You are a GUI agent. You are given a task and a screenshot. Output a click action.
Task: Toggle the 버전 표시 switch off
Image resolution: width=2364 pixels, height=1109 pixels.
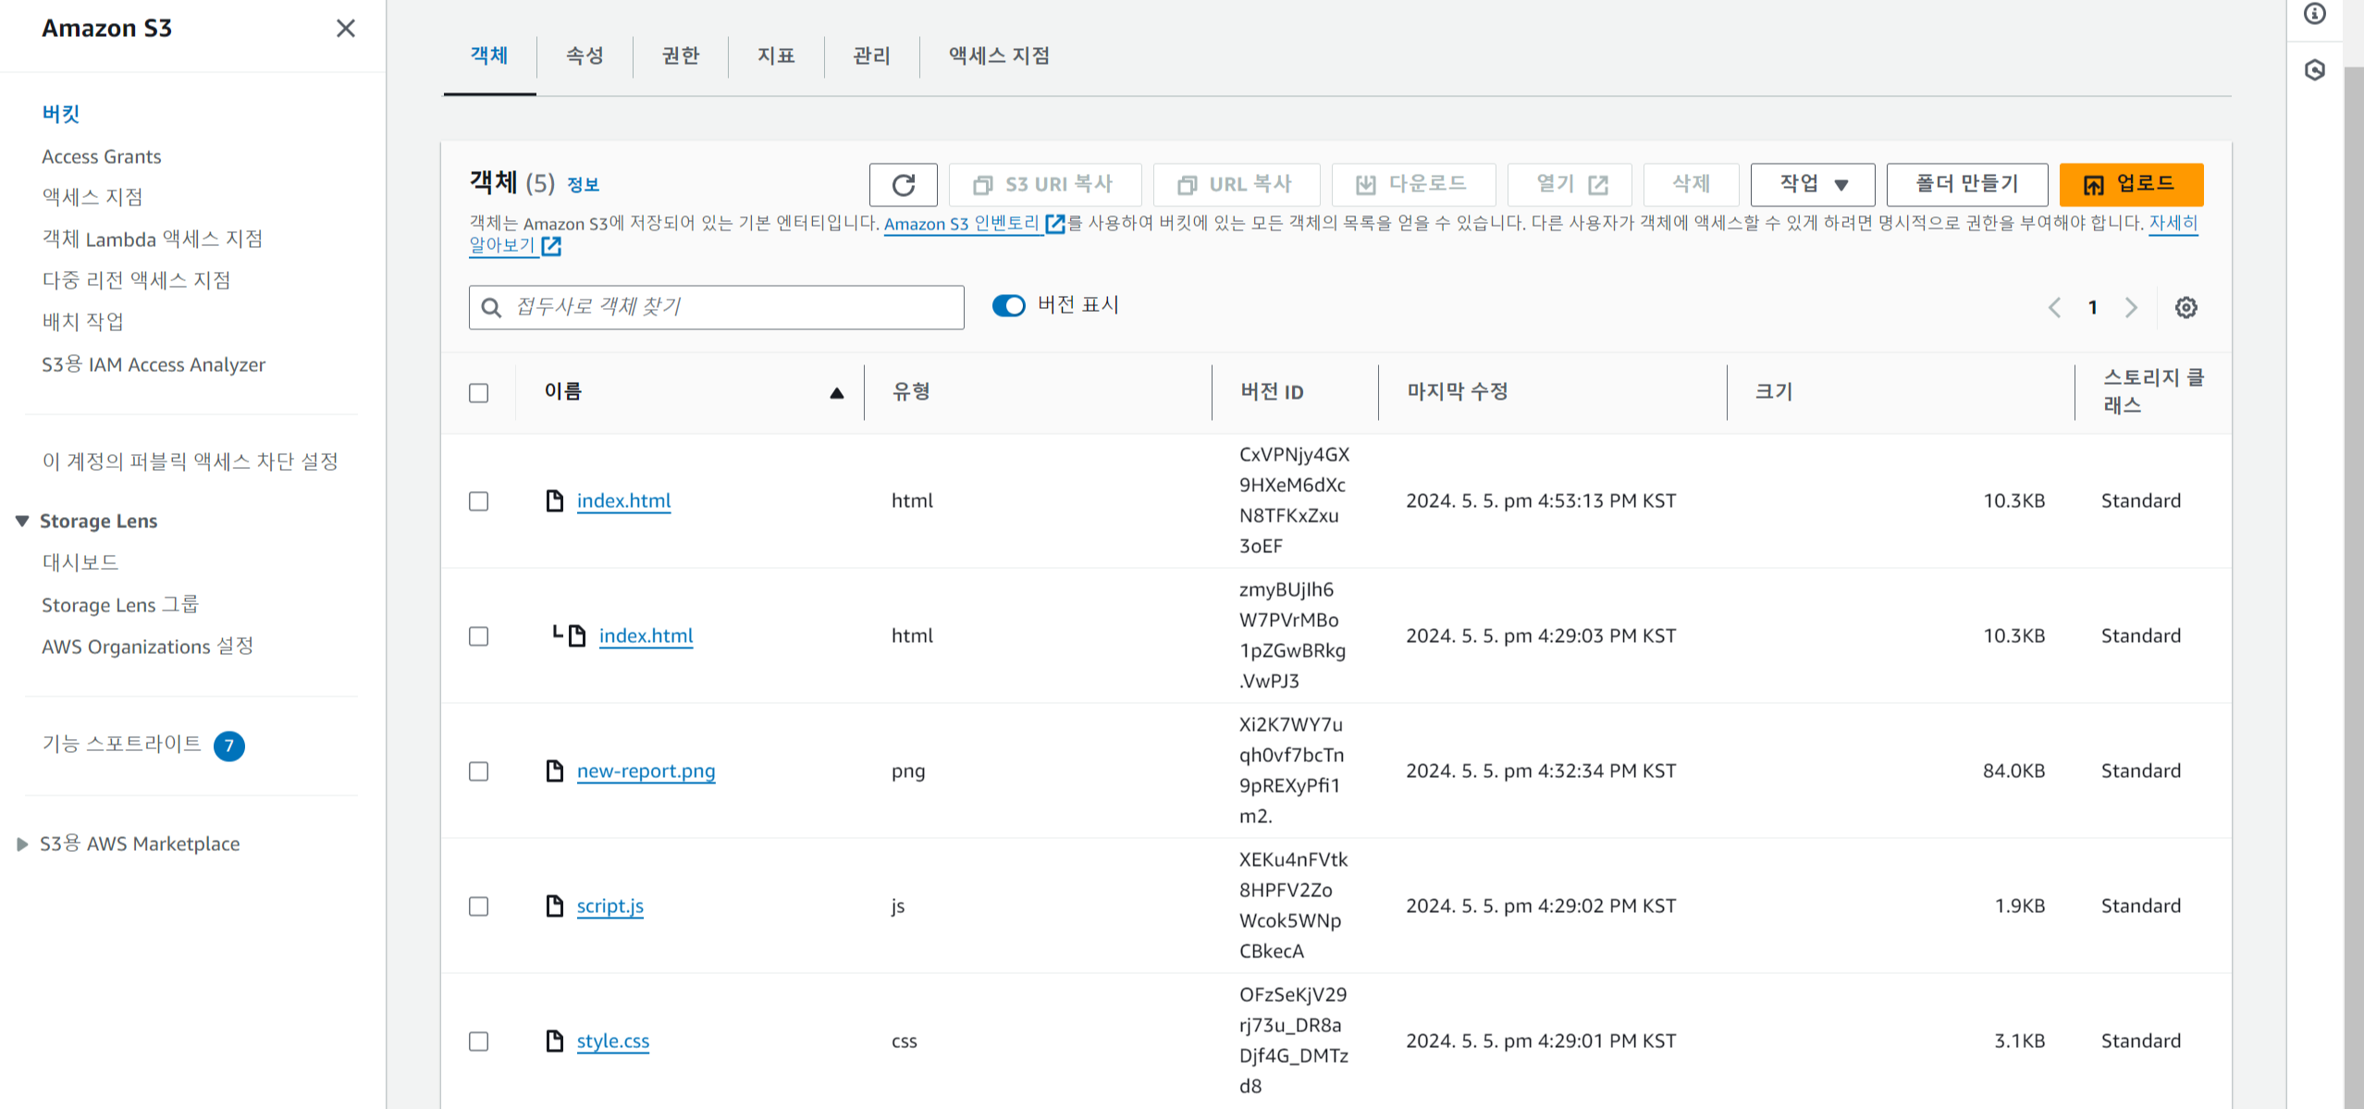(1008, 305)
